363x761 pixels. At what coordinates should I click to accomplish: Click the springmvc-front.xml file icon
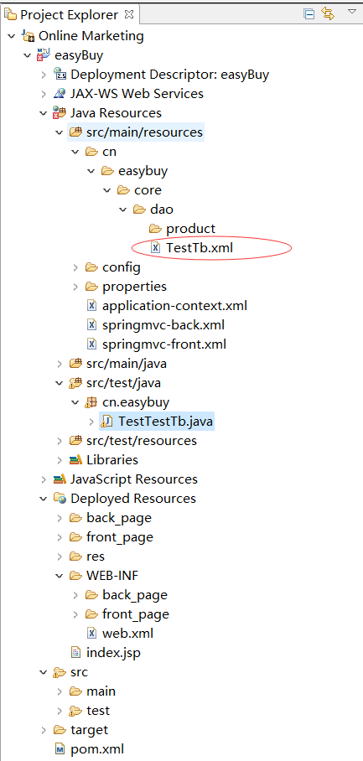click(x=91, y=344)
